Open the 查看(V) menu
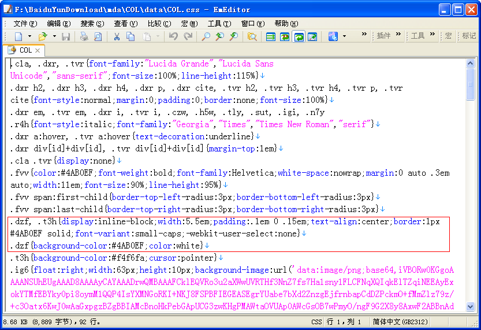The width and height of the screenshot is (481, 330). point(125,24)
